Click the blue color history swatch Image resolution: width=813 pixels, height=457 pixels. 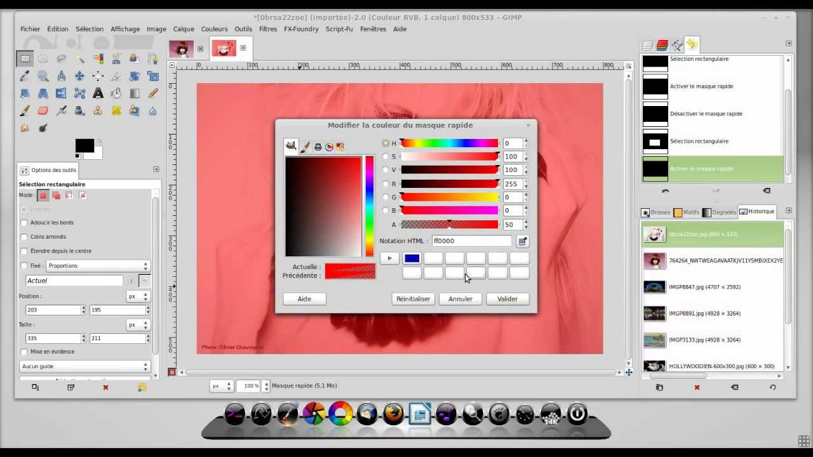tap(412, 258)
